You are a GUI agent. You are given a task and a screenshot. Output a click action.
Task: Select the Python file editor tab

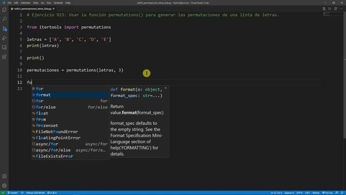pyautogui.click(x=32, y=9)
